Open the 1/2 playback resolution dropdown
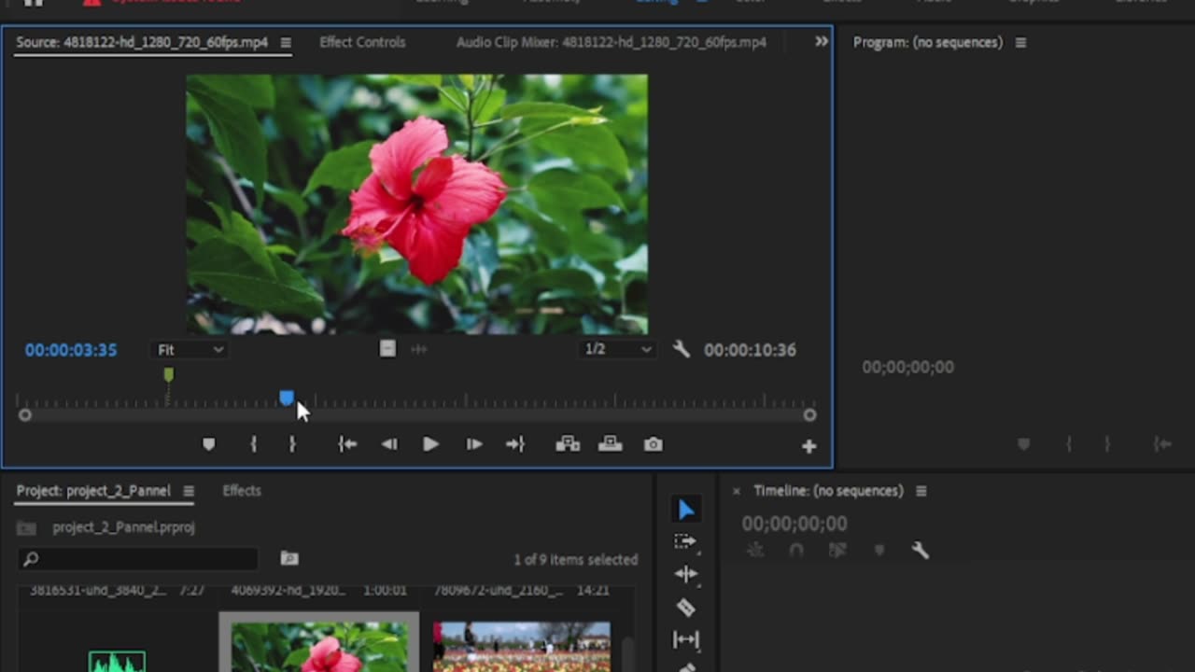Viewport: 1195px width, 672px height. (618, 349)
